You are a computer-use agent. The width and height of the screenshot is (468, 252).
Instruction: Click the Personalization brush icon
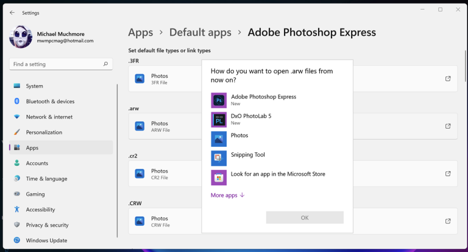[x=17, y=132]
